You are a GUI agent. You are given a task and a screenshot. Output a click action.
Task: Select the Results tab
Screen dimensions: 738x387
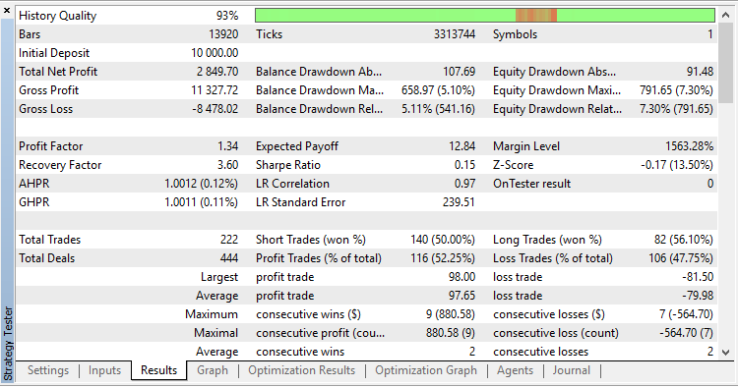158,370
